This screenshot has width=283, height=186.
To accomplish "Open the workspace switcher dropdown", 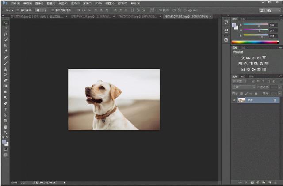I will 269,10.
